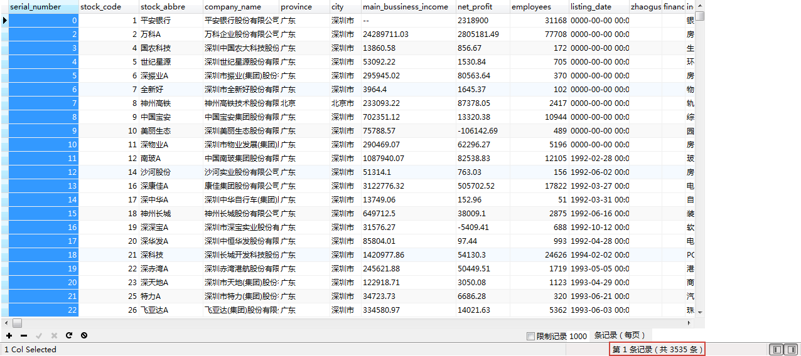Click the company_name cell 神州长城股份有限
Viewport: 801px width, 356px height.
(241, 214)
